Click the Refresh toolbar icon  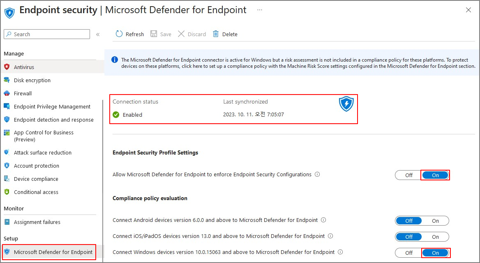click(119, 34)
